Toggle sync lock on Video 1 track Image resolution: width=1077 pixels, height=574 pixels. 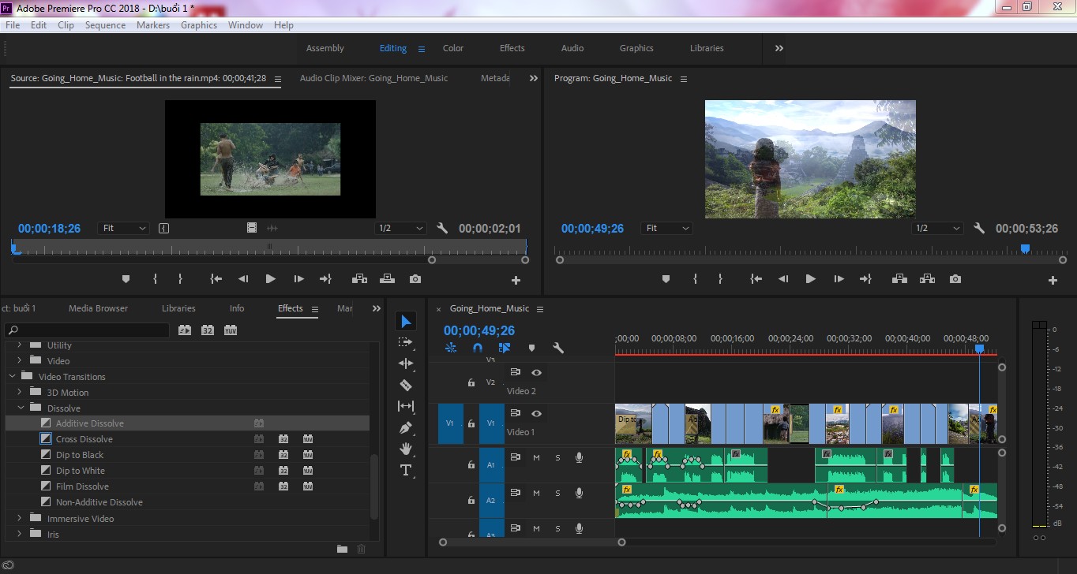[516, 413]
